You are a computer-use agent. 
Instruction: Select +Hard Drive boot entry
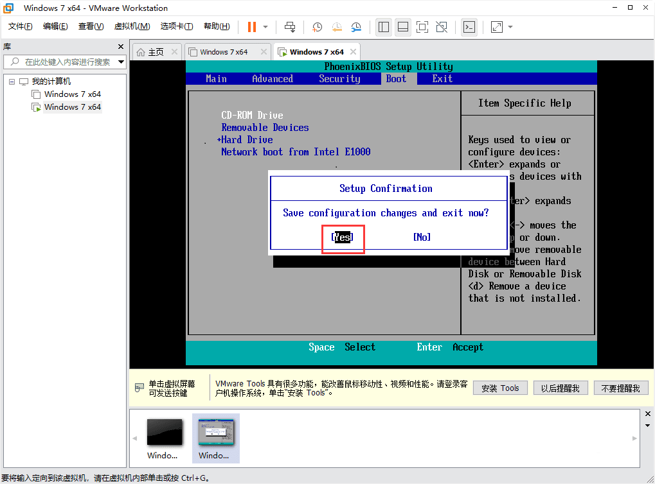(245, 140)
